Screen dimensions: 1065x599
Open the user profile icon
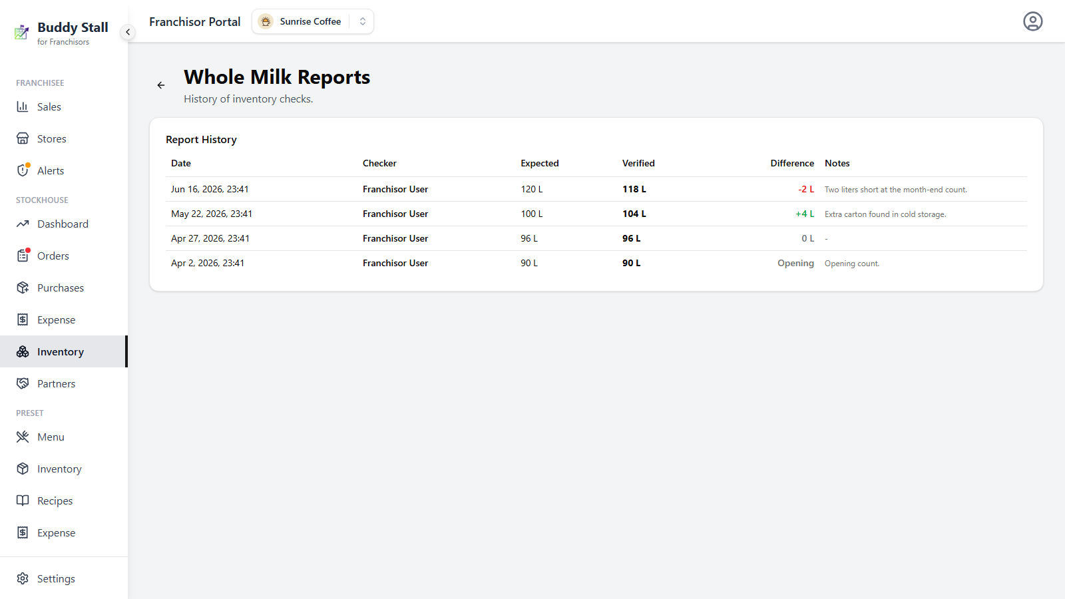1032,21
